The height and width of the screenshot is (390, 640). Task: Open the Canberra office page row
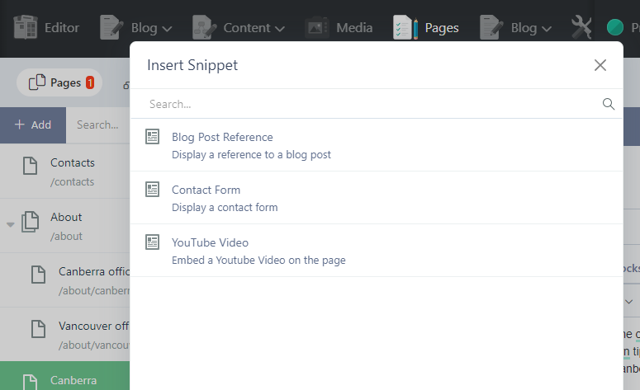[x=65, y=280]
